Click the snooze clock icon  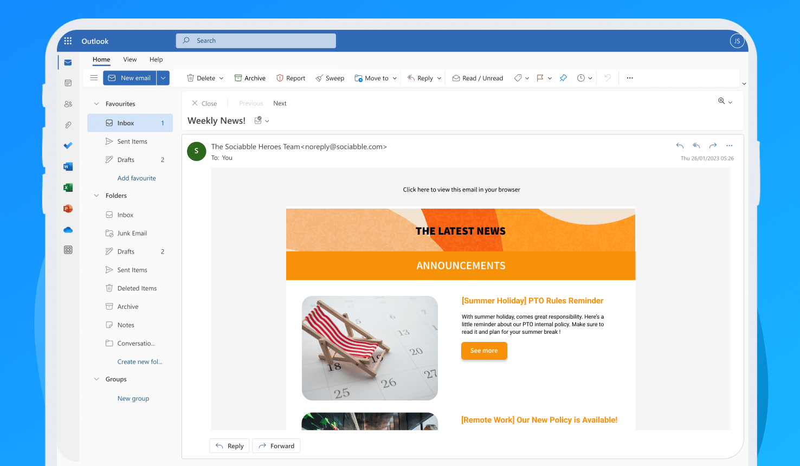pos(581,78)
